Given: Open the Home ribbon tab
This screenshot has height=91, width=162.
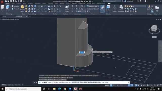Looking at the screenshot, I should (7, 4).
